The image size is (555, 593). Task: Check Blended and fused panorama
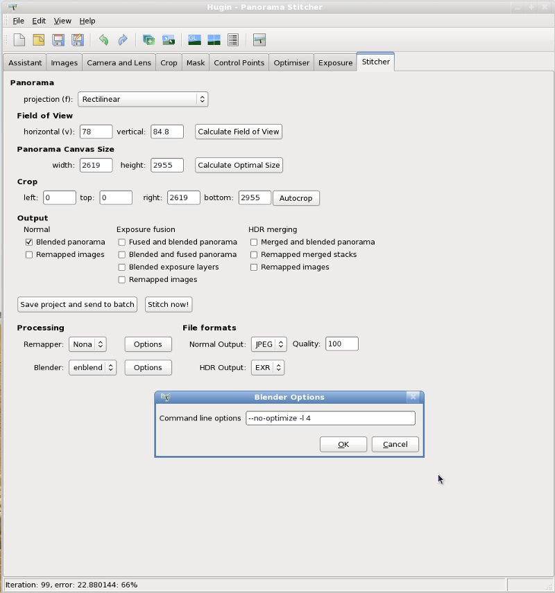click(121, 254)
